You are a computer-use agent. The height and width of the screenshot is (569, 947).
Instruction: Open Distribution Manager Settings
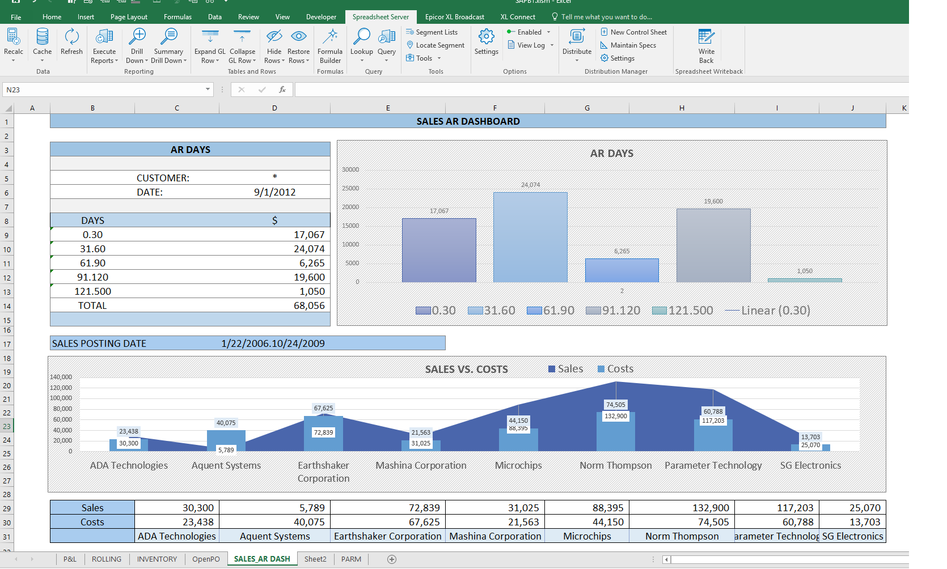618,58
